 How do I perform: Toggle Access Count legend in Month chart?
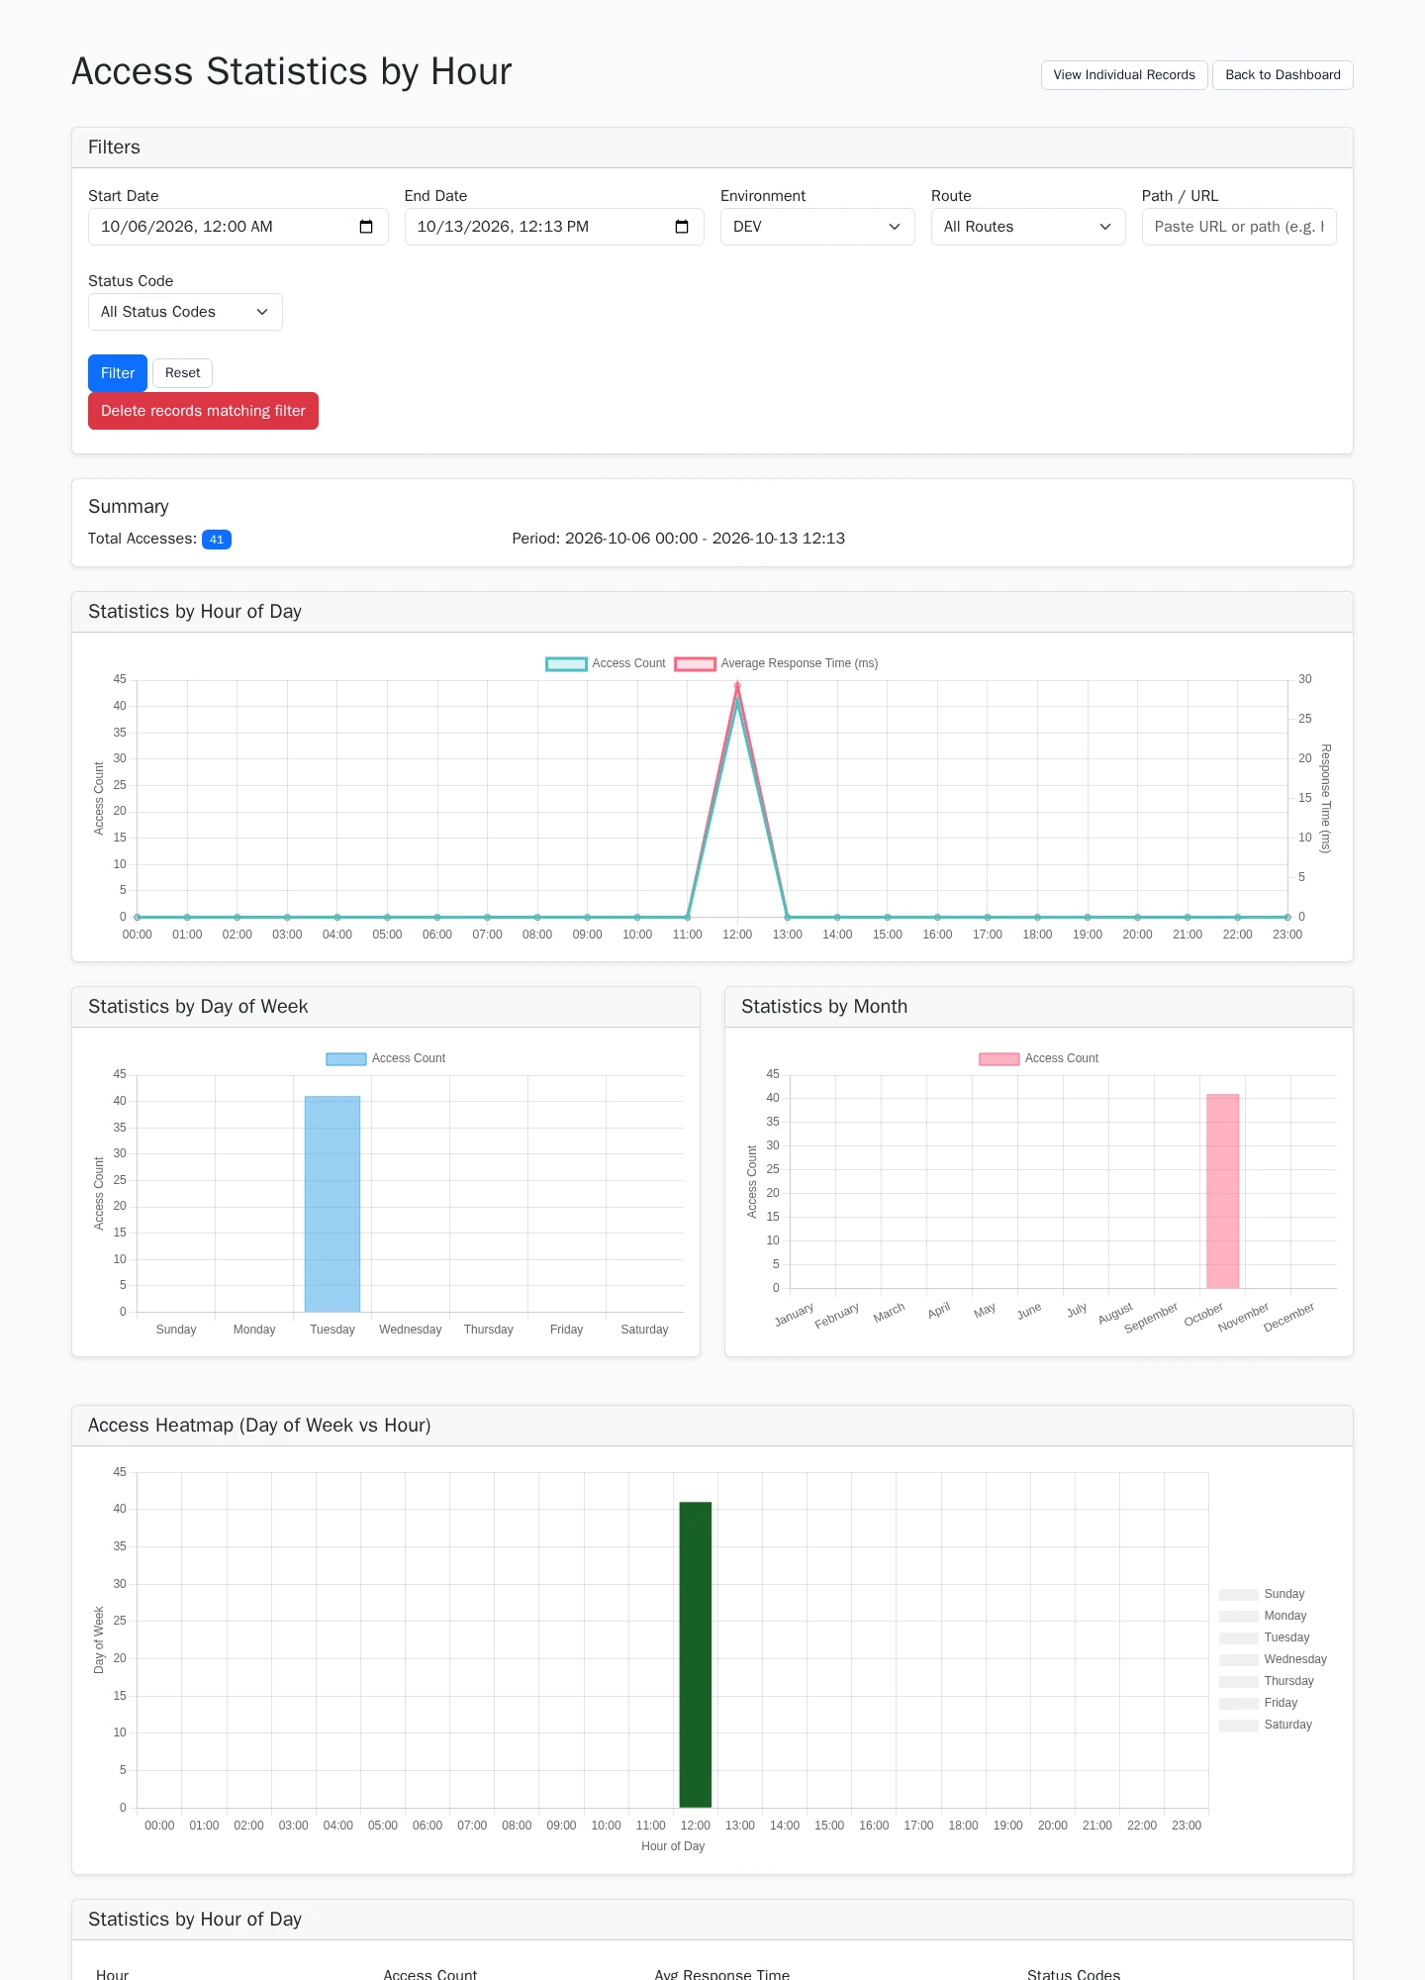coord(1039,1058)
